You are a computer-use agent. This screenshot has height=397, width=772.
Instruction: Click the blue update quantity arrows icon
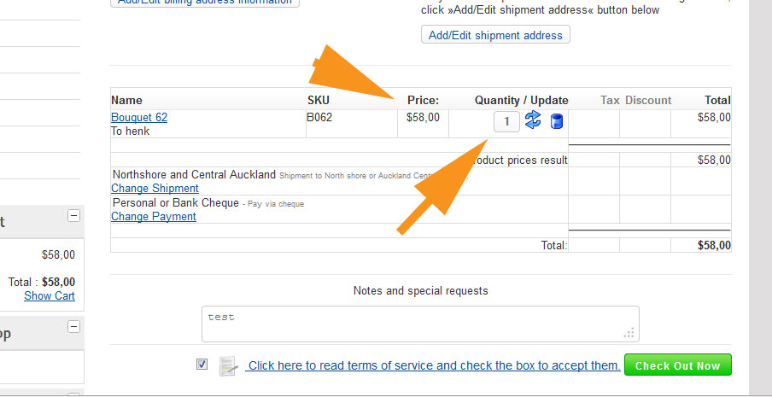tap(533, 120)
